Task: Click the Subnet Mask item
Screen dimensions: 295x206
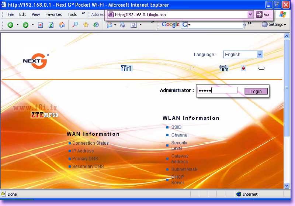Action: click(184, 169)
